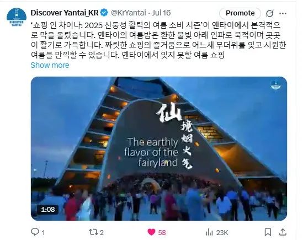This screenshot has width=303, height=240.
Task: Play the fairyland video thumbnail
Action: [159, 148]
